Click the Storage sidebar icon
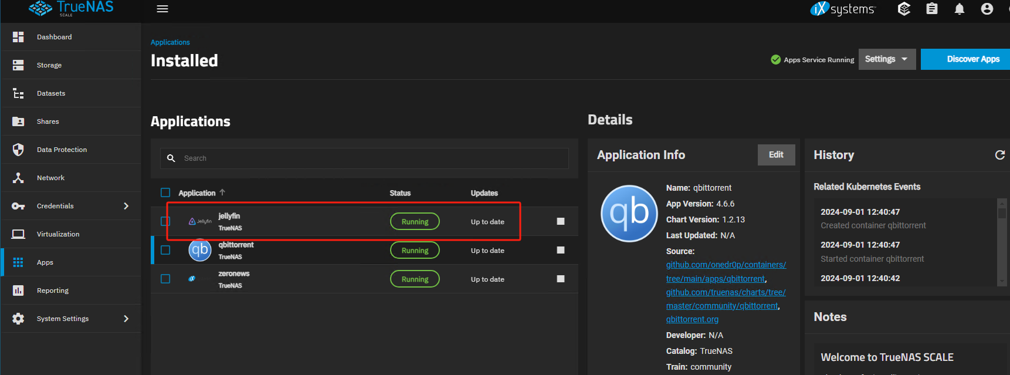This screenshot has height=375, width=1010. [18, 65]
